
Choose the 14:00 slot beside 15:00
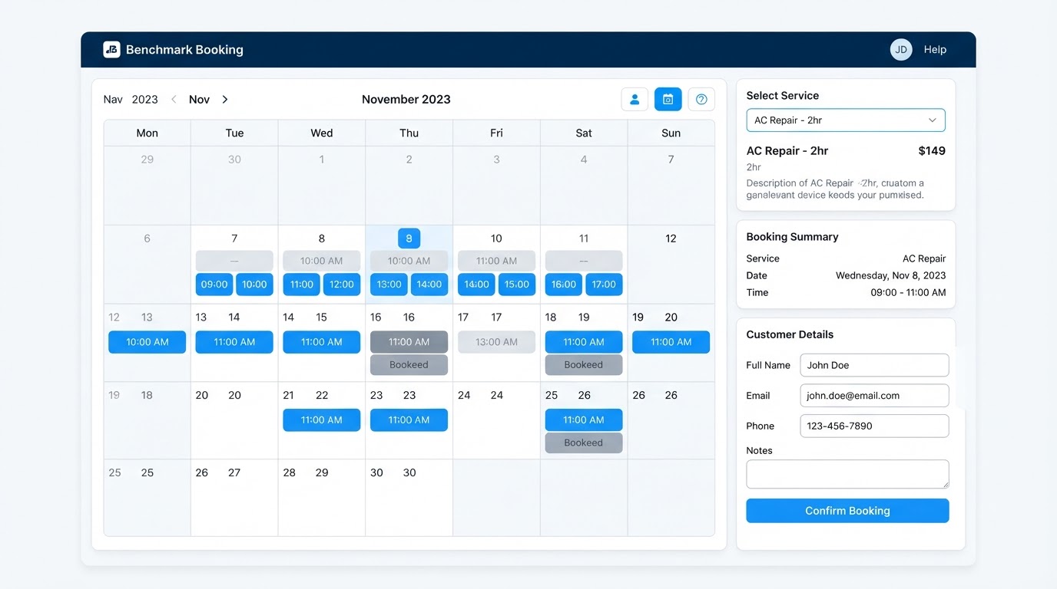(x=477, y=285)
